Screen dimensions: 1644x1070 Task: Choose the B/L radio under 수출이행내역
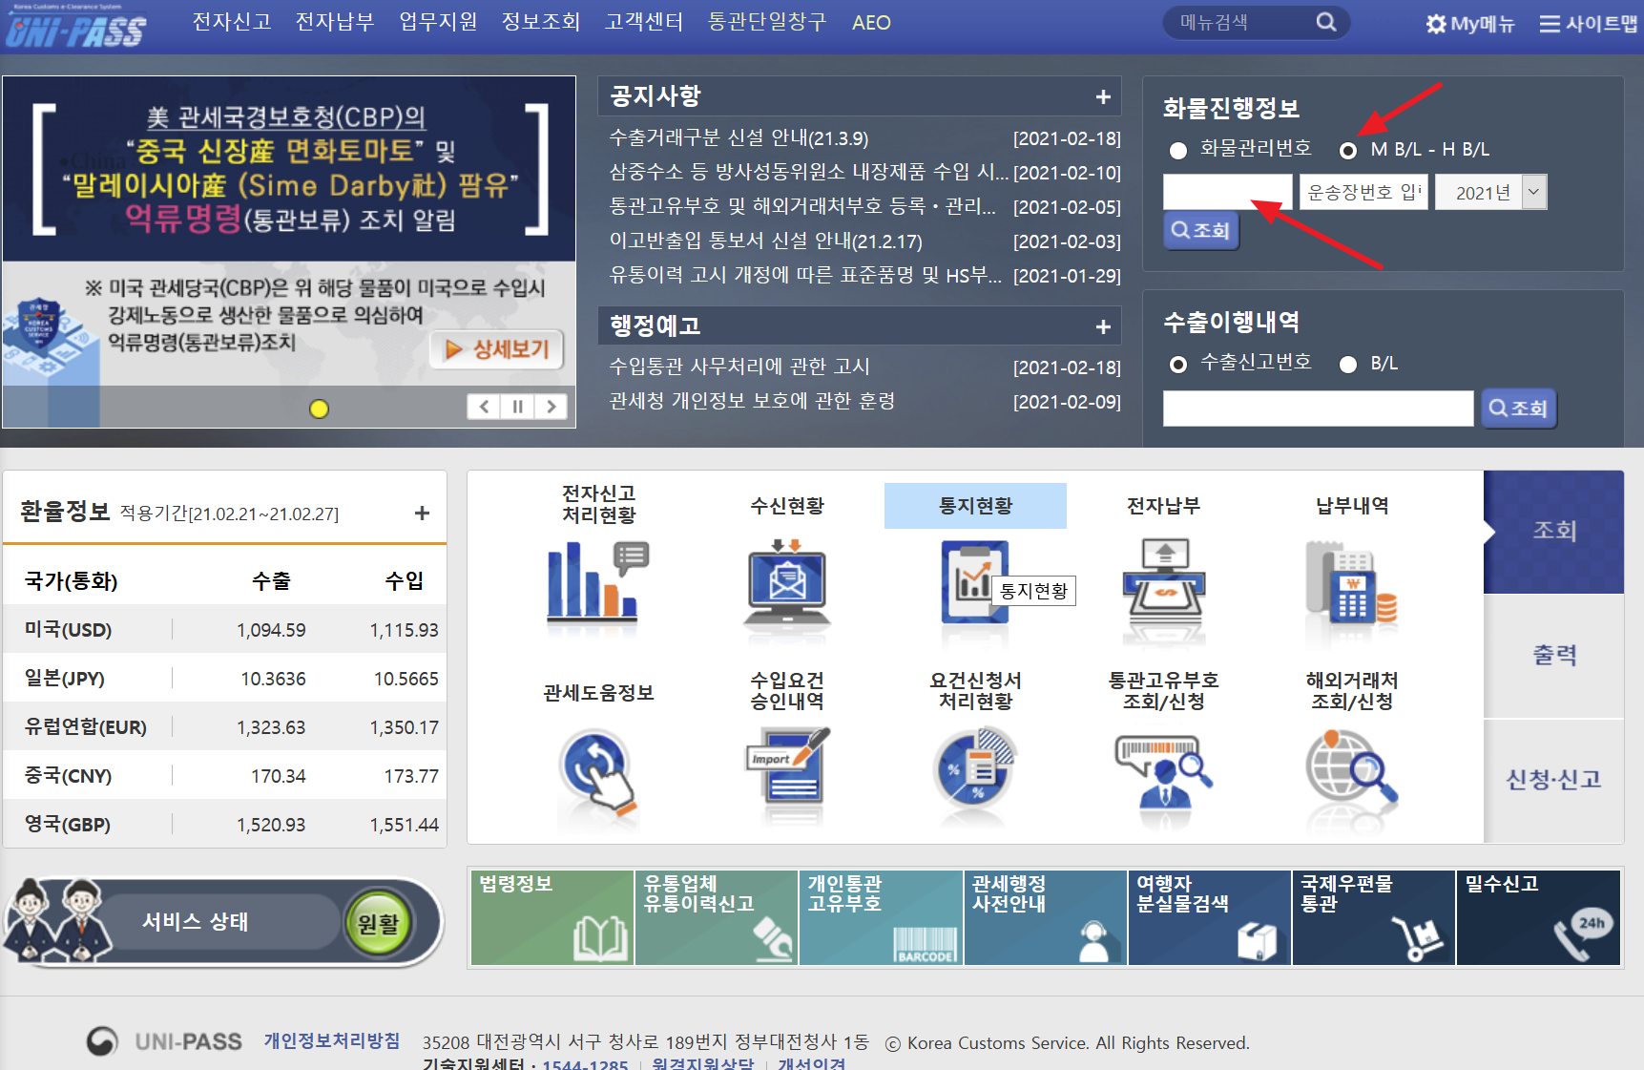pos(1348,364)
